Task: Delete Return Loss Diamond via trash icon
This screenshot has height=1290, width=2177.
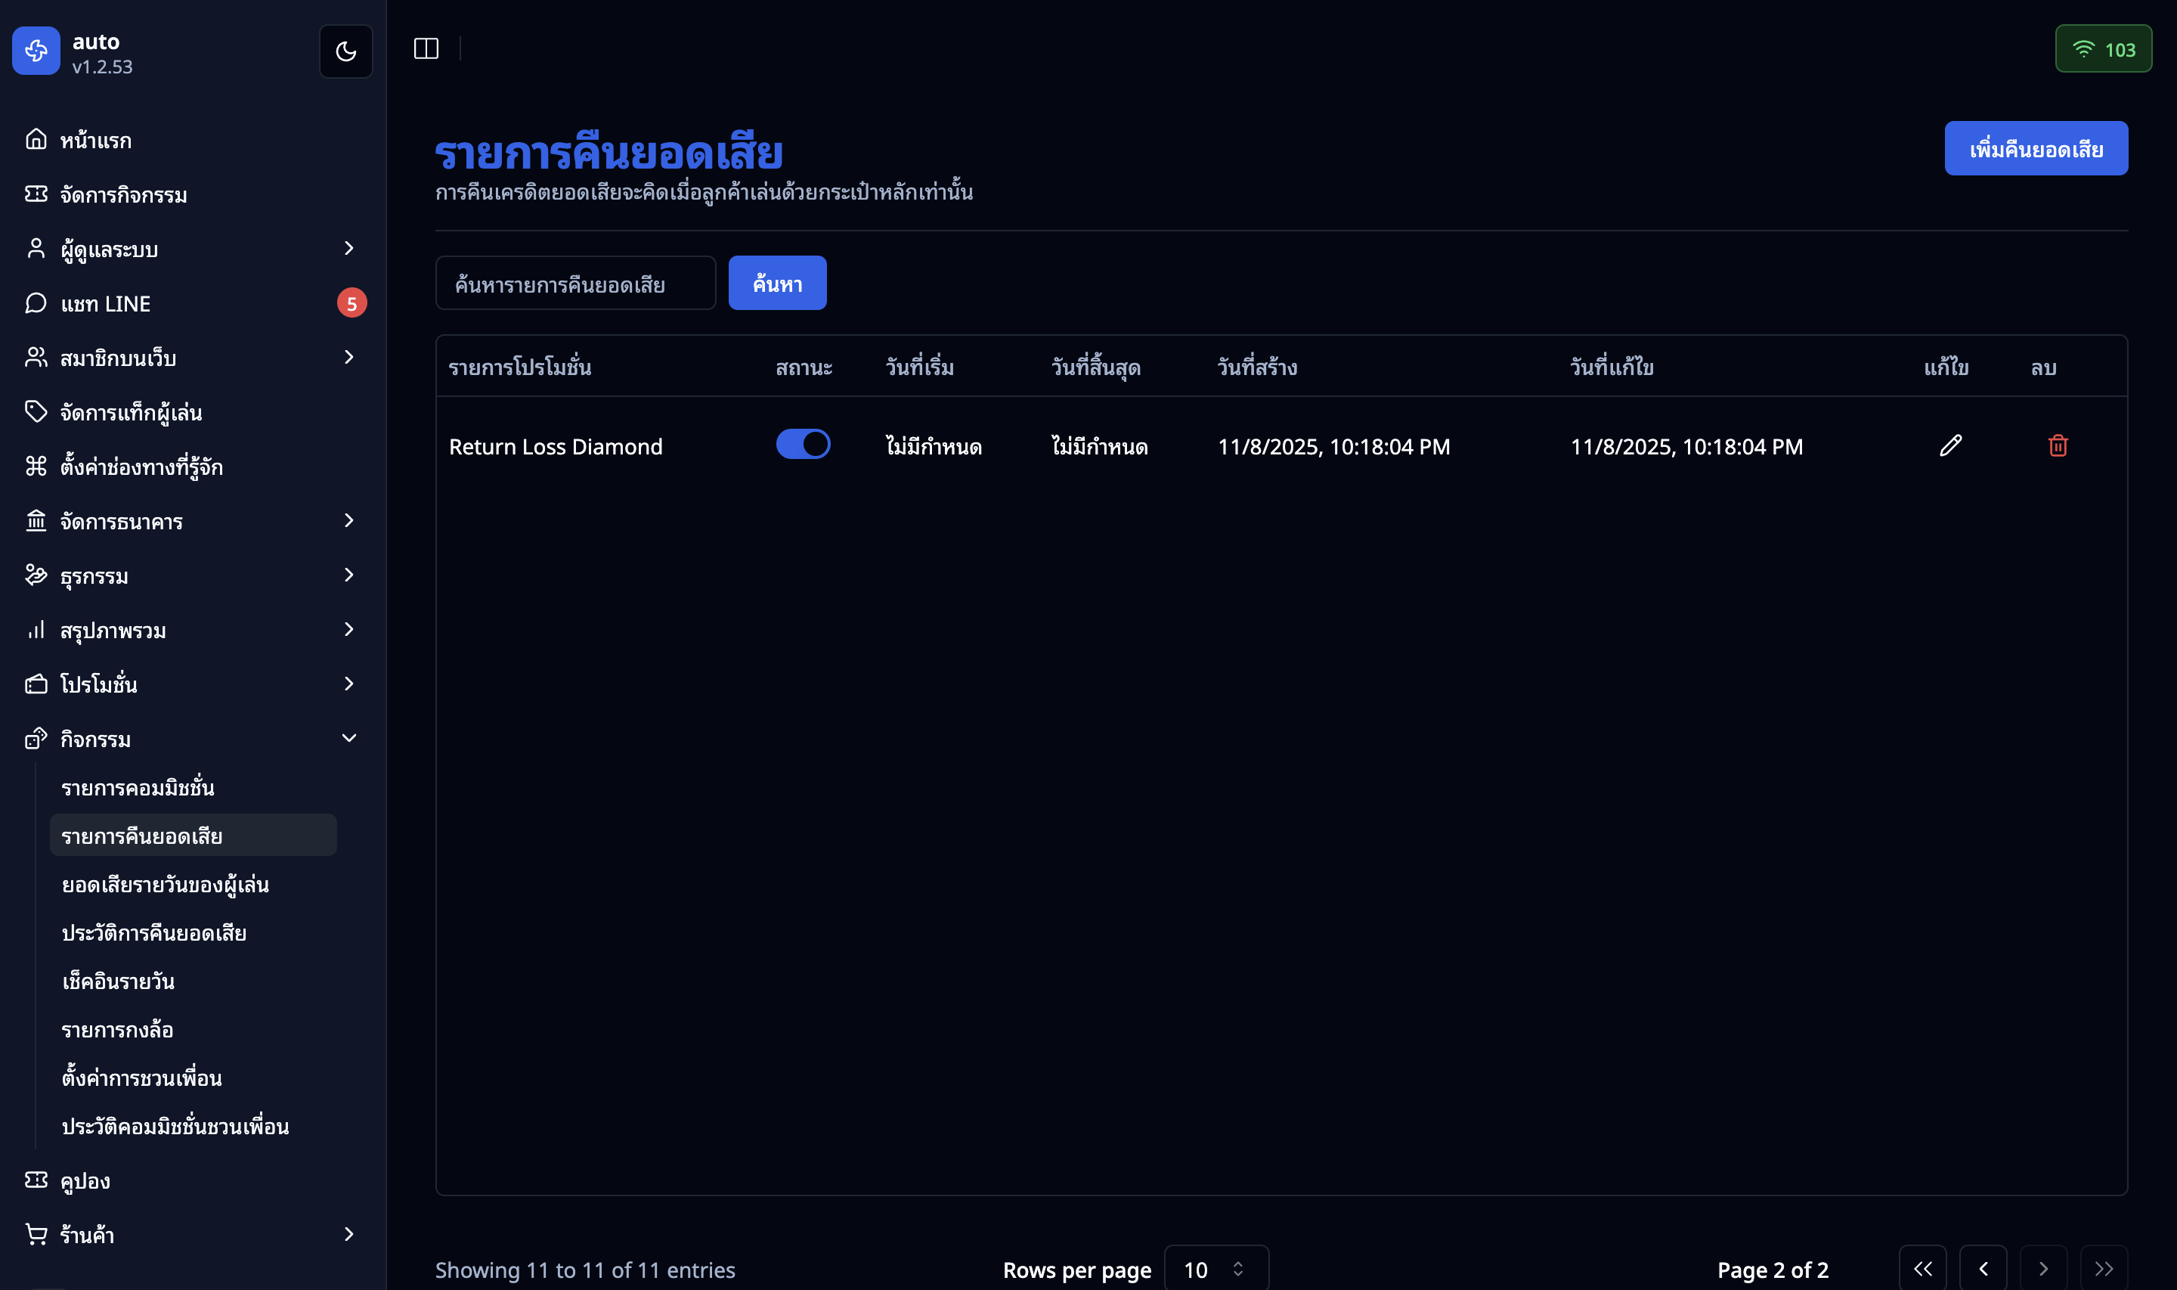Action: (2058, 446)
